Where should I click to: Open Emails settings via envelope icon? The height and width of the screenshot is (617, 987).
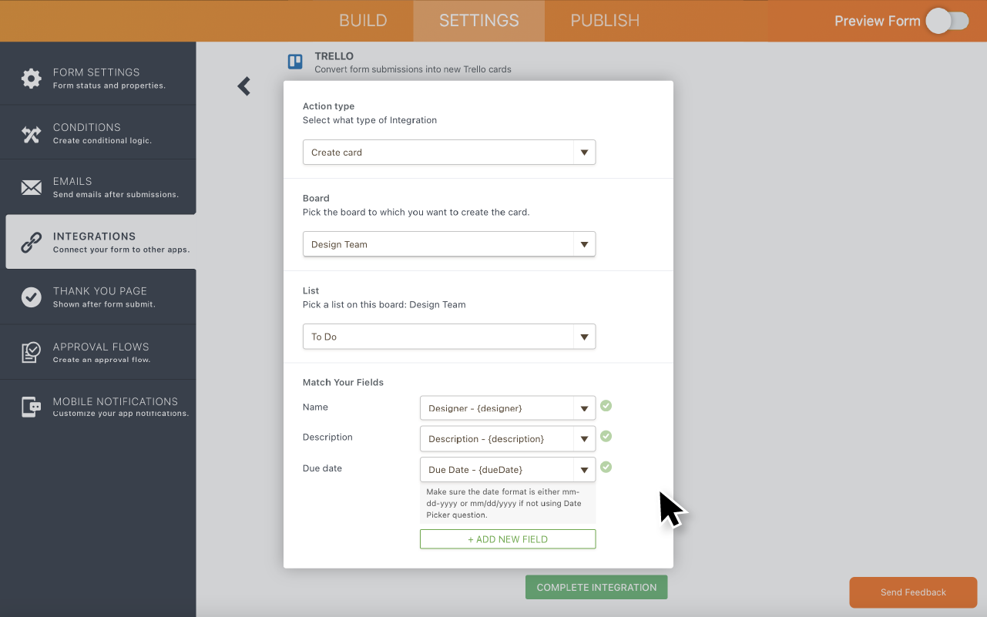coord(31,187)
